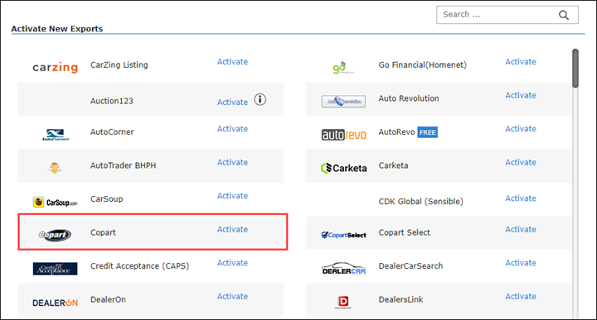The height and width of the screenshot is (320, 597).
Task: Select the CarSoup name text
Action: 107,199
